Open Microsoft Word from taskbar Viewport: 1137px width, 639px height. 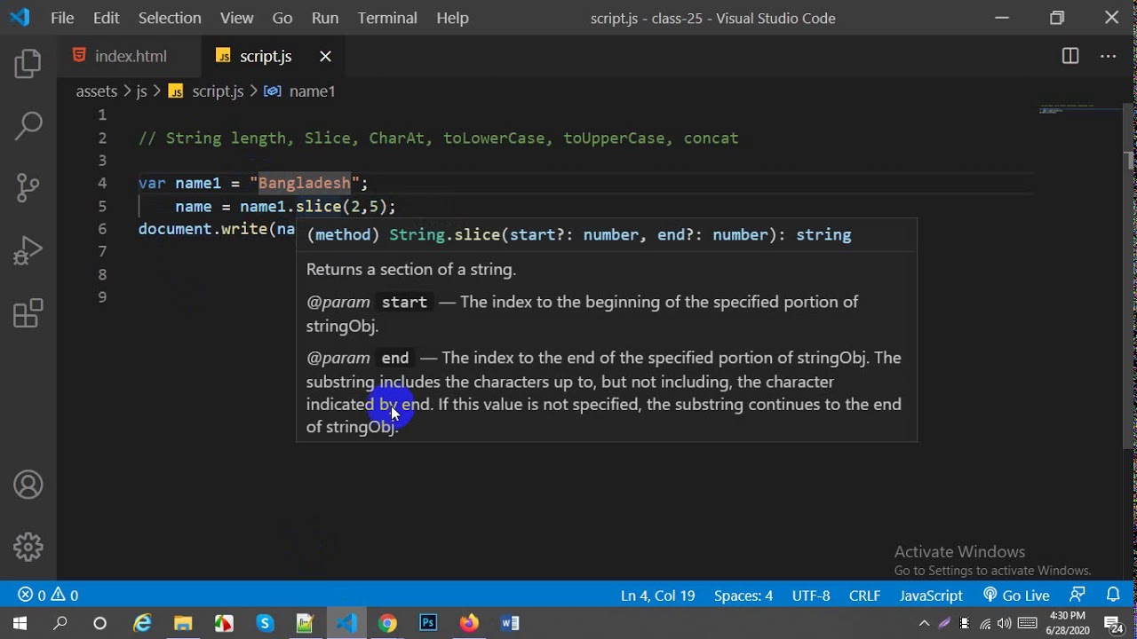[x=510, y=623]
